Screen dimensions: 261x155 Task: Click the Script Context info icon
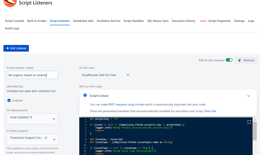coord(85,95)
